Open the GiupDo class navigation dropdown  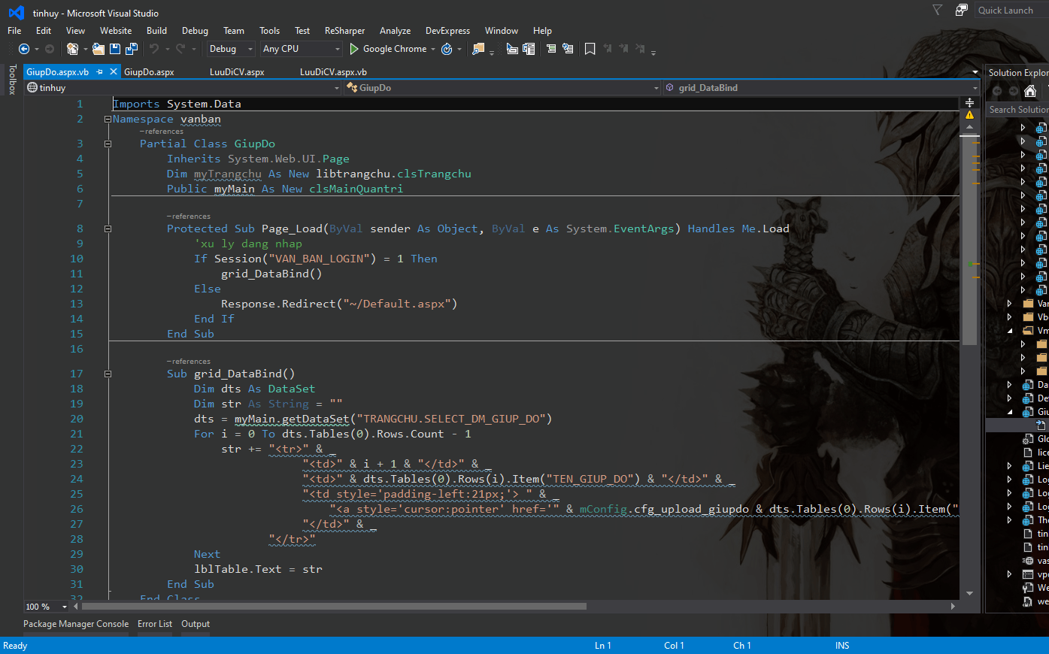[x=502, y=88]
